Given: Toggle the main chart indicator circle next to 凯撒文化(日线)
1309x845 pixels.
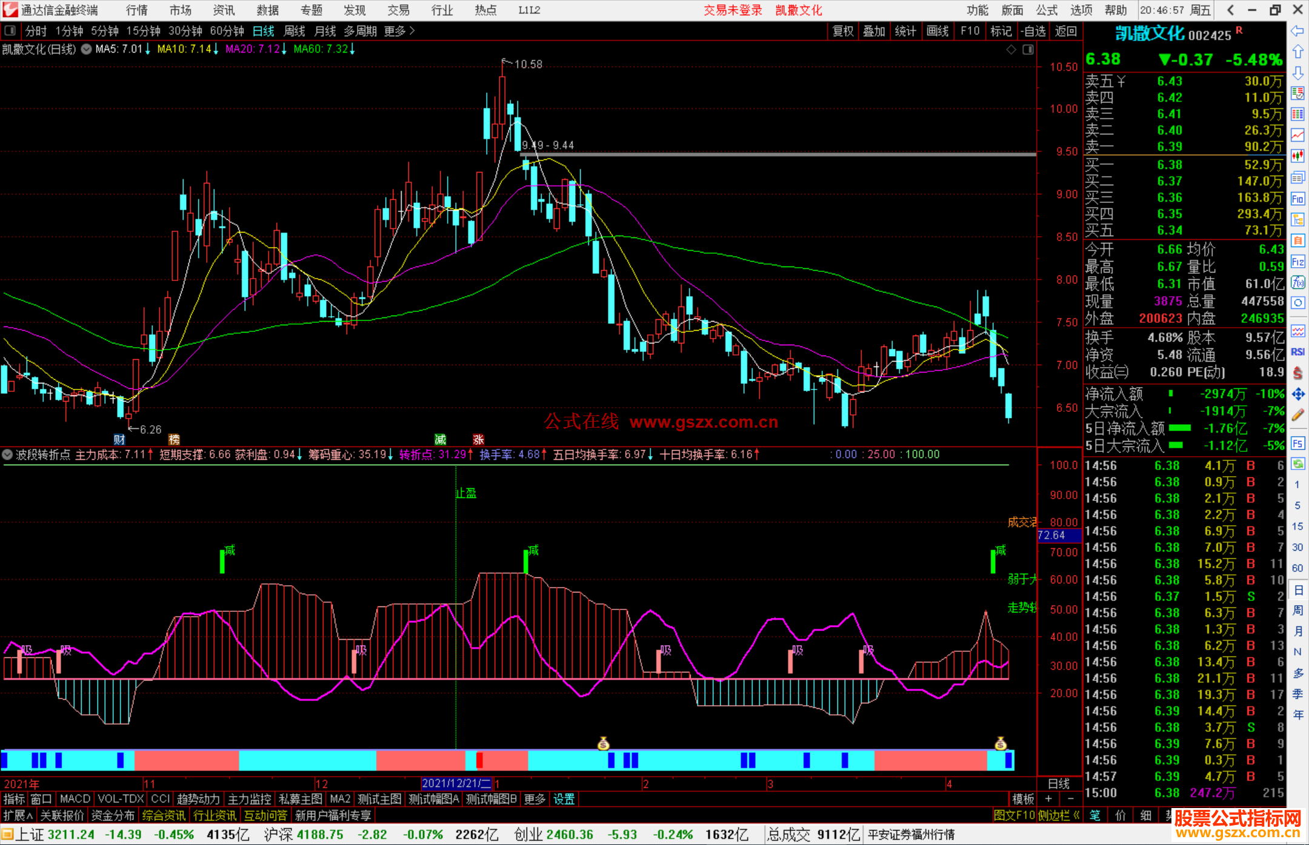Looking at the screenshot, I should (86, 49).
